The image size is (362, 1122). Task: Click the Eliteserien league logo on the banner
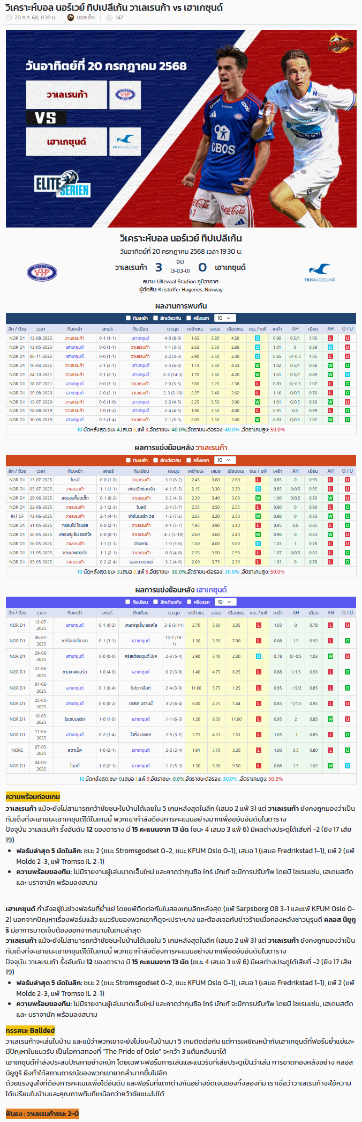point(62,184)
